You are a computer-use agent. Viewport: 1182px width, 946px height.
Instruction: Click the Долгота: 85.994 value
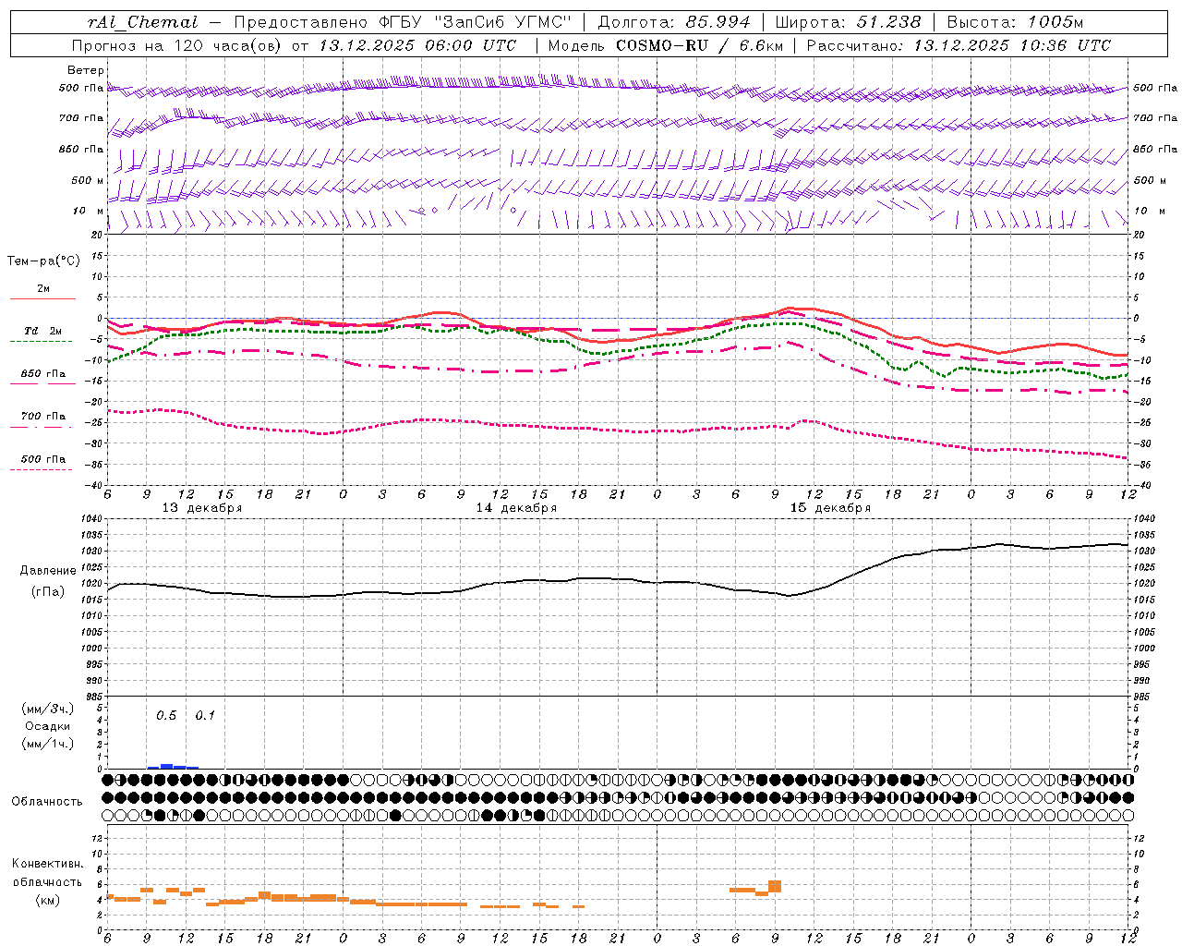[x=674, y=22]
